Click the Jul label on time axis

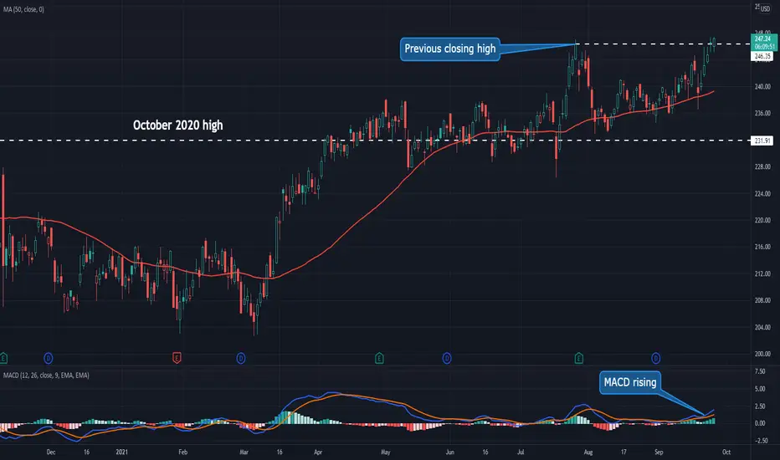pos(521,452)
